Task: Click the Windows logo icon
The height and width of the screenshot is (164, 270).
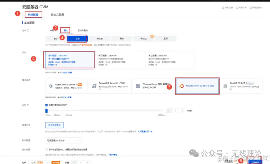Action: coord(138,86)
